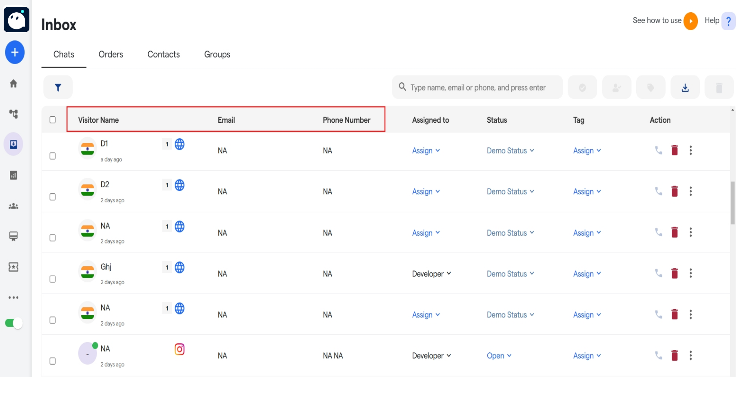This screenshot has height=416, width=737.
Task: Open the home icon in sidebar
Action: point(13,84)
